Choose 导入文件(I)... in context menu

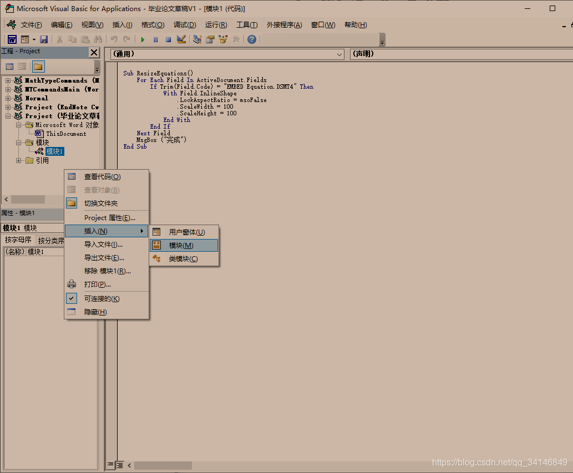coord(107,245)
